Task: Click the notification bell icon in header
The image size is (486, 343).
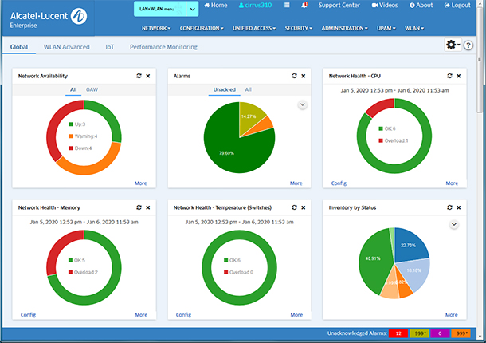Action: pyautogui.click(x=306, y=6)
